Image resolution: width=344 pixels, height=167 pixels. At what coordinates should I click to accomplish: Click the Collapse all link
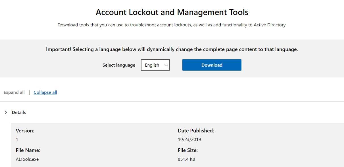(45, 92)
